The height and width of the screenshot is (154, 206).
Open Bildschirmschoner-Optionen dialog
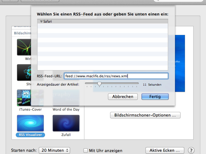(145, 115)
